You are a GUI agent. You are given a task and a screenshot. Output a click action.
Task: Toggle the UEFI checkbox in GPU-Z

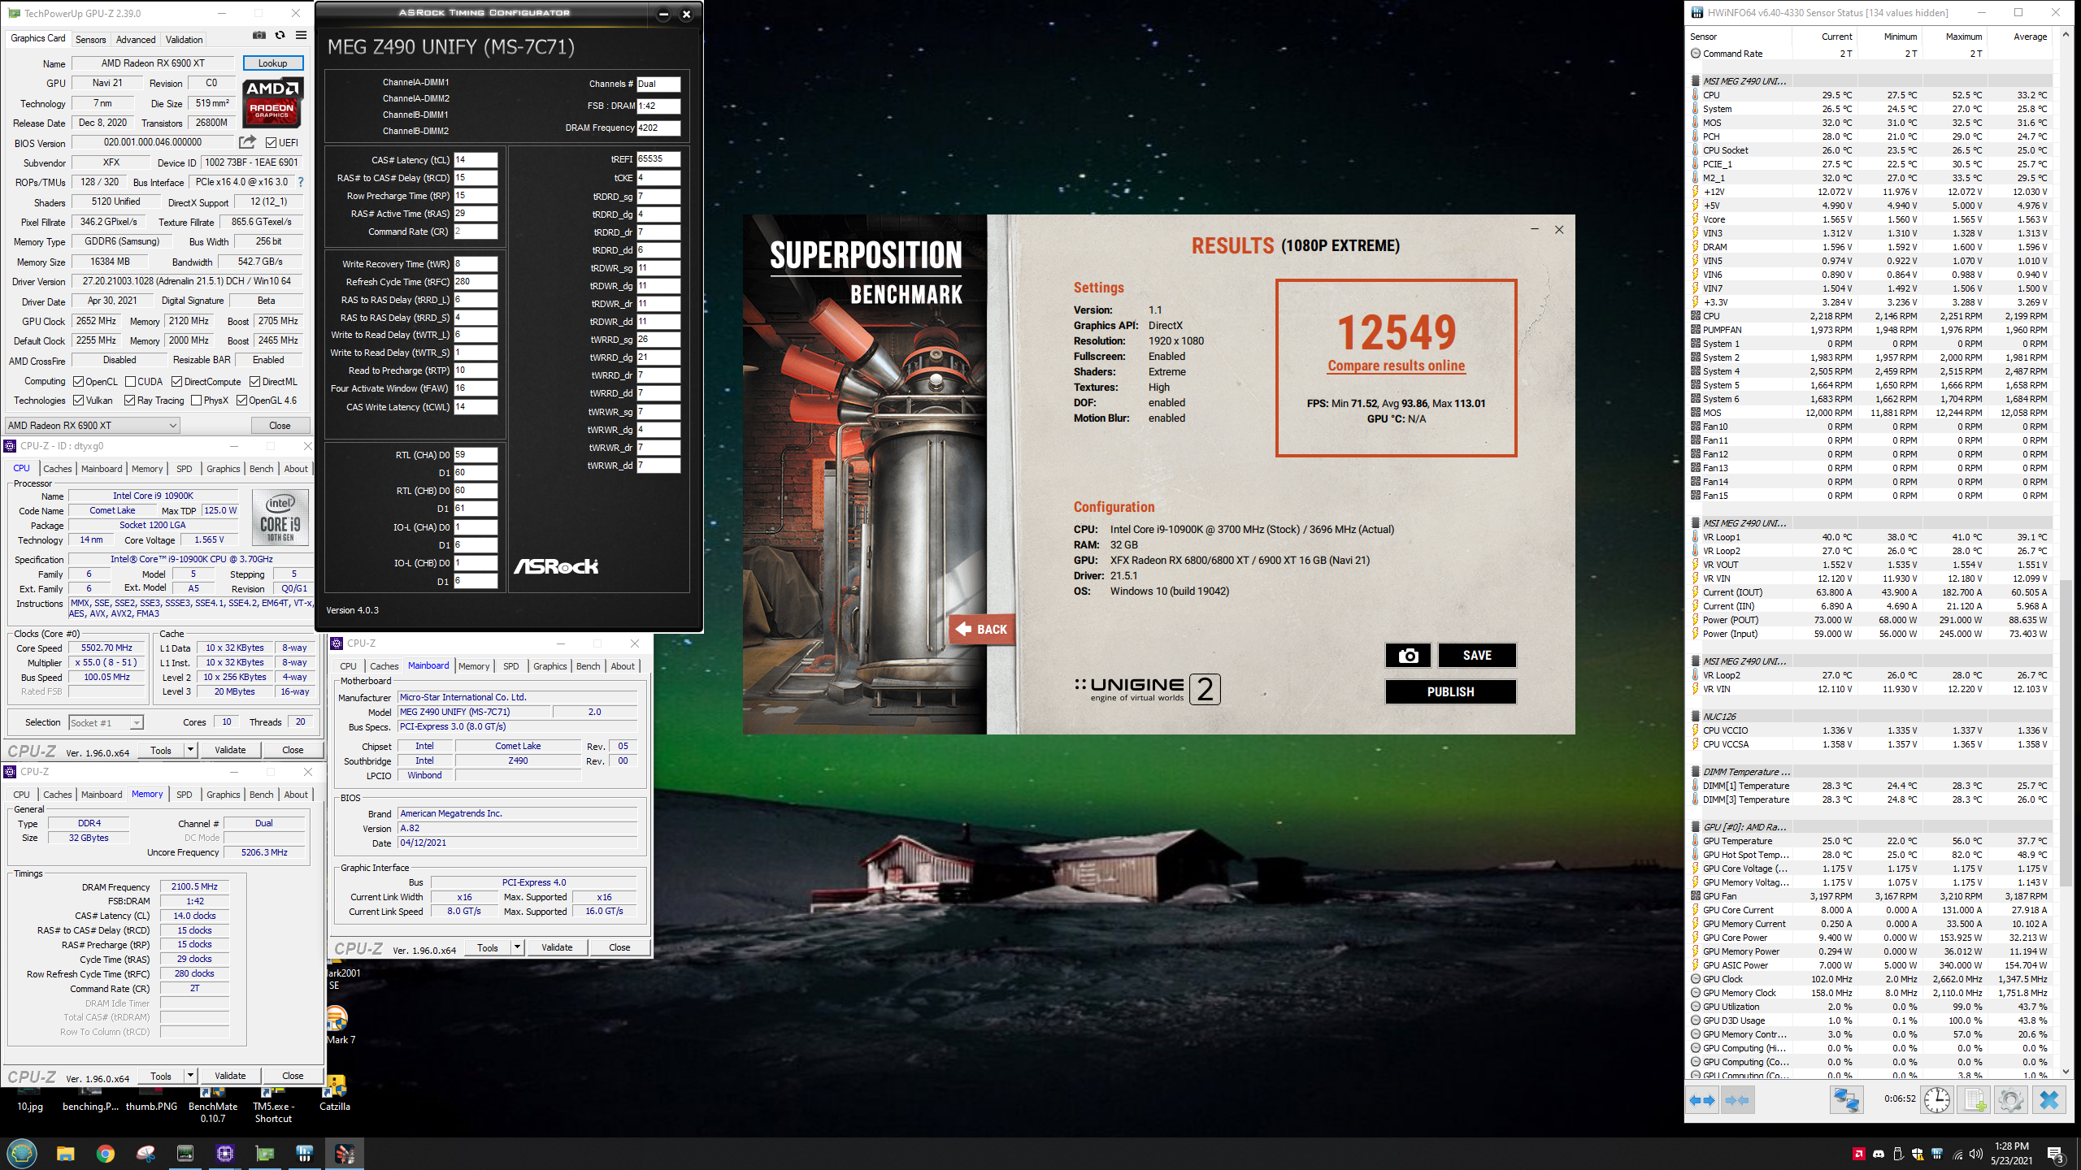[272, 143]
